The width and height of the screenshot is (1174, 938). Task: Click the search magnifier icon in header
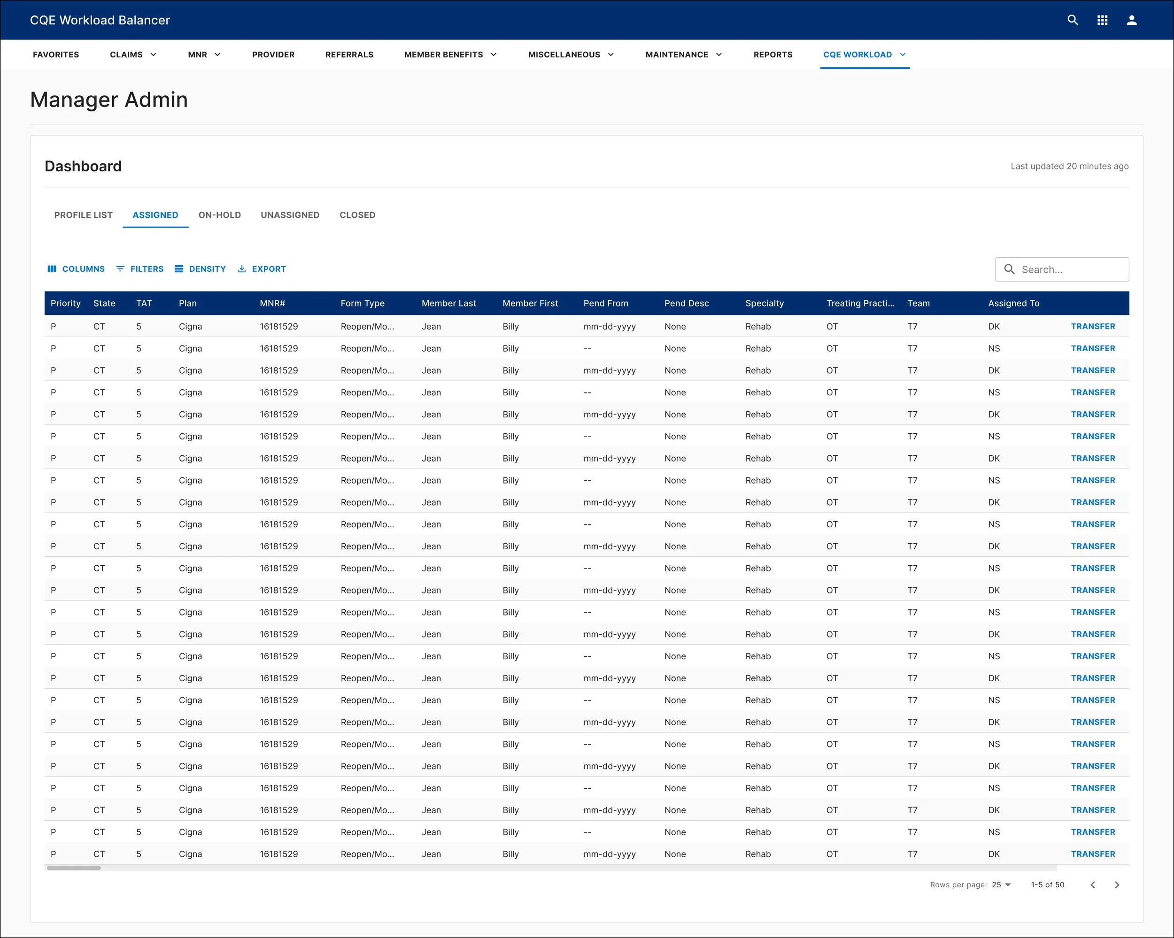coord(1072,20)
